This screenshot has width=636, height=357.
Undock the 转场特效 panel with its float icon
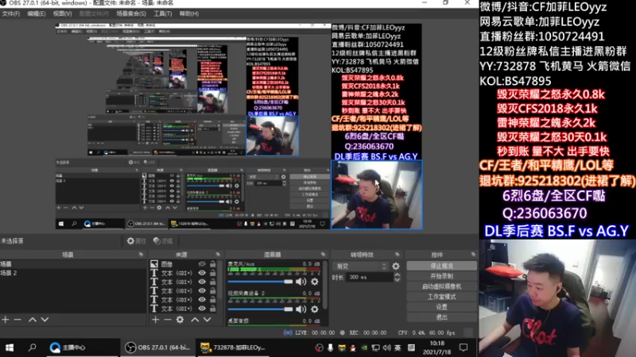click(x=397, y=254)
